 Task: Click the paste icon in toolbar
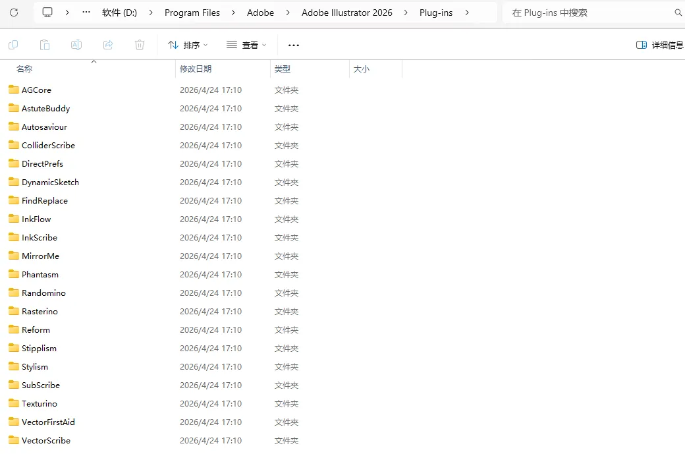(x=45, y=45)
